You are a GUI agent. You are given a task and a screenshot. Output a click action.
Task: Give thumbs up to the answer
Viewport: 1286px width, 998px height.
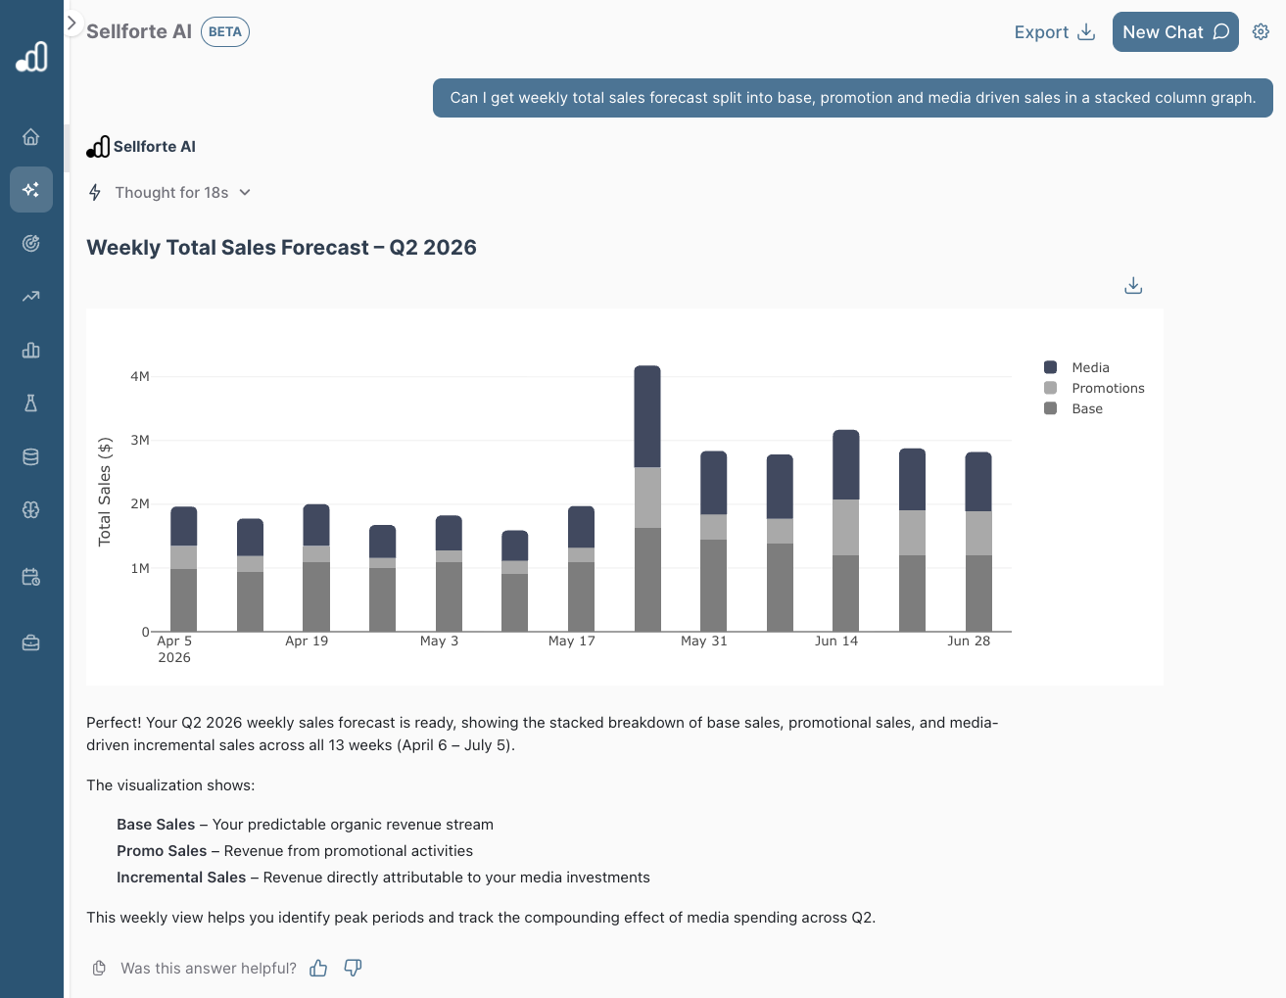pos(318,969)
